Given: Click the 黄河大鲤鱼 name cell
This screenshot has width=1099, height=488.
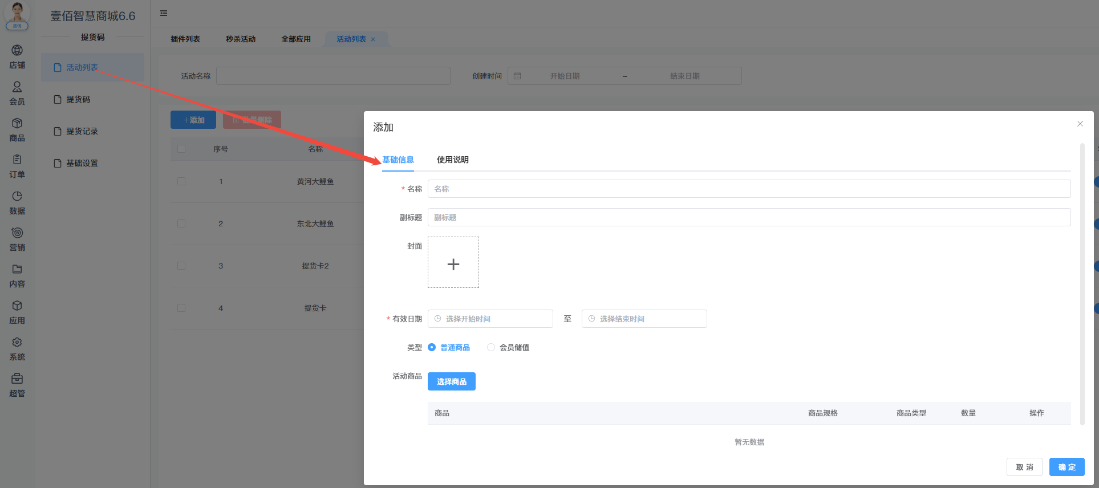Looking at the screenshot, I should (x=315, y=181).
